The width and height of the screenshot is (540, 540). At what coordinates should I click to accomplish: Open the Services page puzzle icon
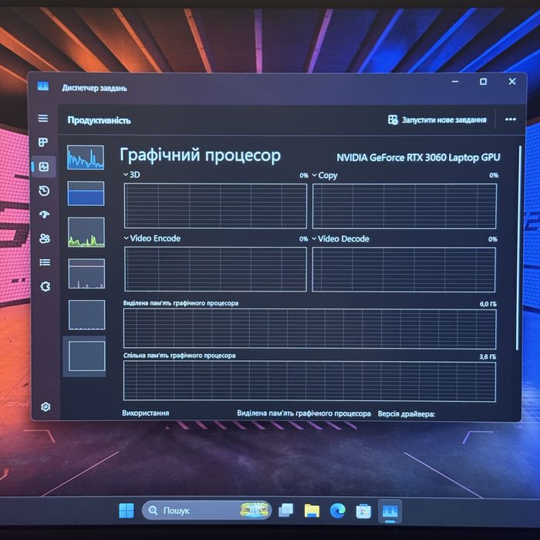tap(46, 286)
